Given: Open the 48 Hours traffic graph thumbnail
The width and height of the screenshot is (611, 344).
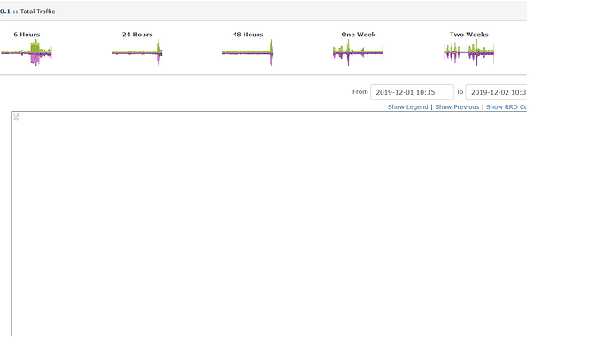Looking at the screenshot, I should [247, 52].
